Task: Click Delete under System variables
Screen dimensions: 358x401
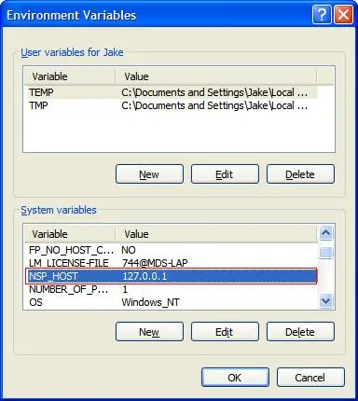Action: 300,332
